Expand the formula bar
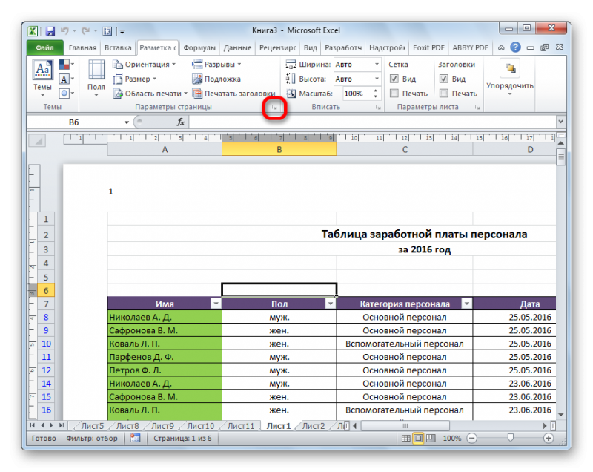 click(560, 122)
